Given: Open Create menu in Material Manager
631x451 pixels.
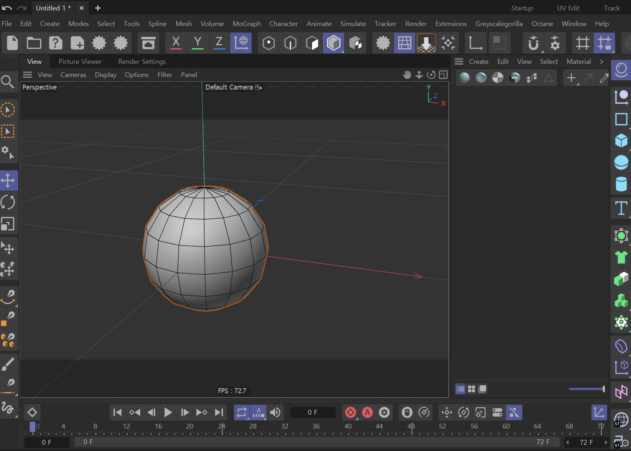Looking at the screenshot, I should point(479,61).
